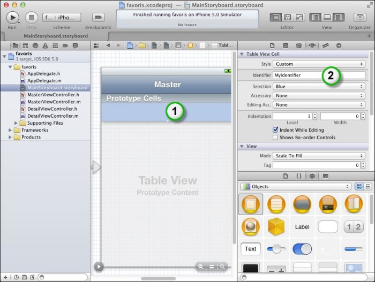Open the Organizer window
The height and width of the screenshot is (282, 375).
point(359,17)
